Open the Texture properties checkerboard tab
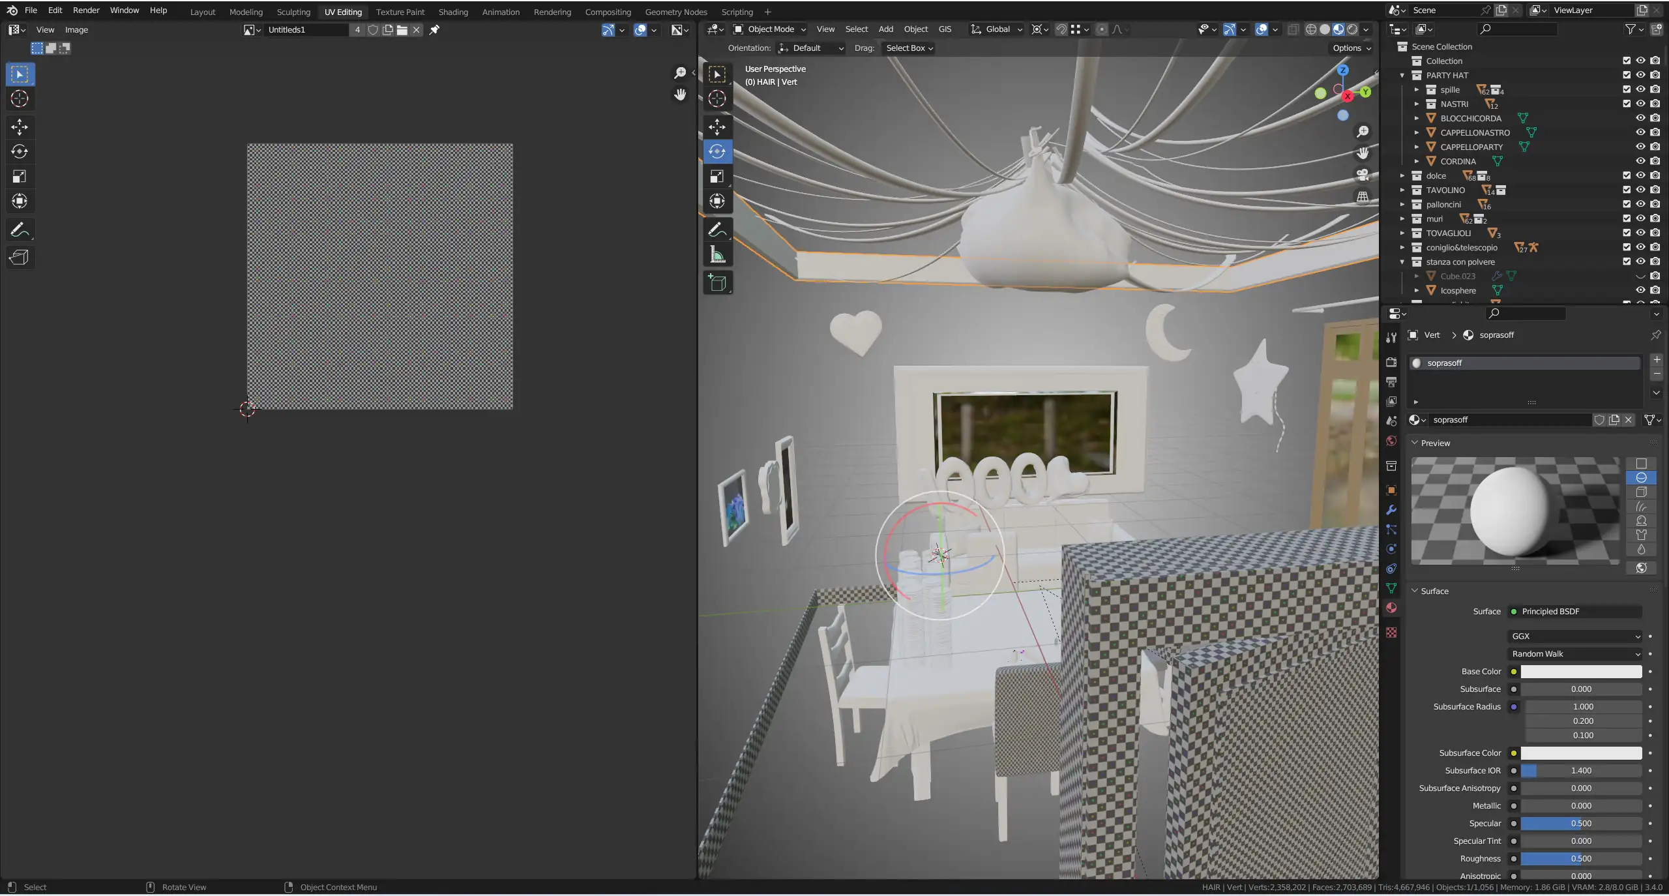1669x896 pixels. 1391,633
